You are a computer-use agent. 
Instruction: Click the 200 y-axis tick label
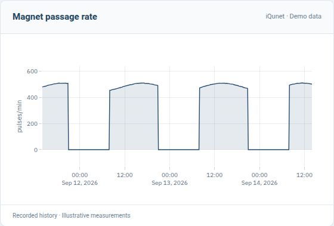[32, 124]
